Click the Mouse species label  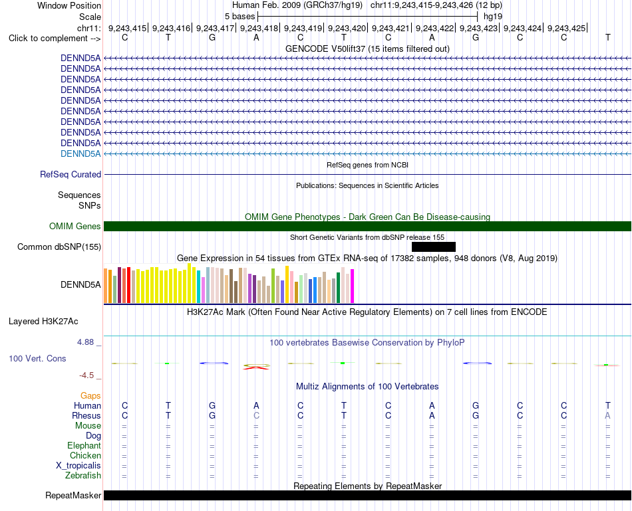pyautogui.click(x=88, y=426)
